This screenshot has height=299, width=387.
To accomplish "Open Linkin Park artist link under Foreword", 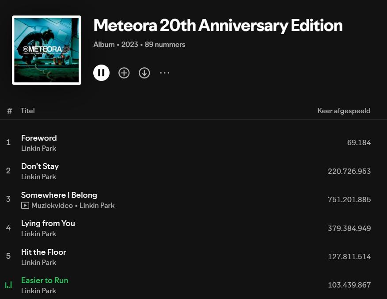I will click(39, 148).
